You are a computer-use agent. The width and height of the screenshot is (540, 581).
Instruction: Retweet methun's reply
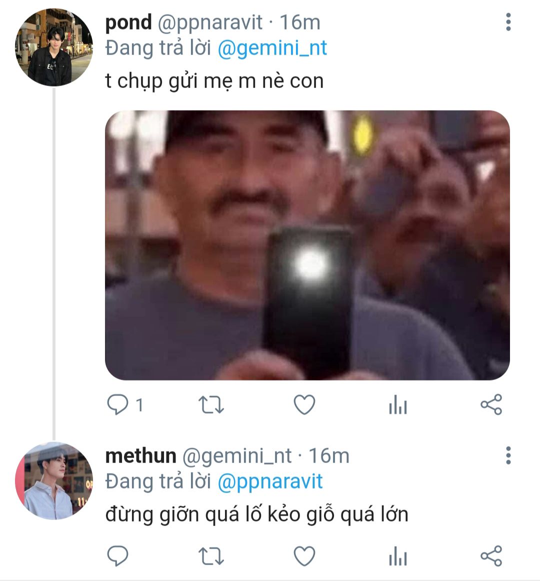click(x=211, y=555)
